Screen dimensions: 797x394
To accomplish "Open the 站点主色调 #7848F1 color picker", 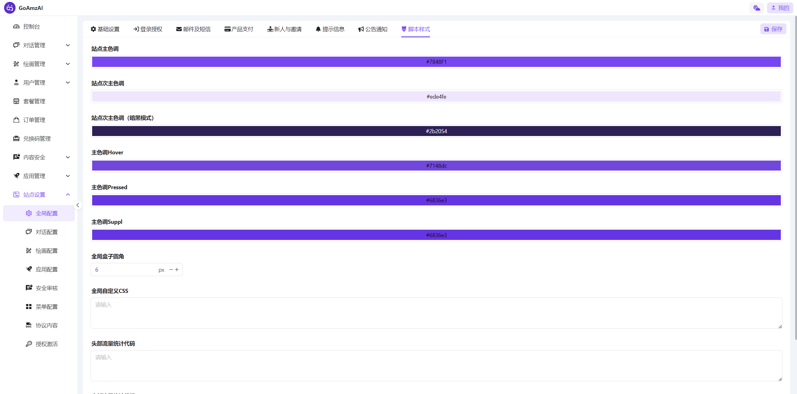I will pos(436,62).
